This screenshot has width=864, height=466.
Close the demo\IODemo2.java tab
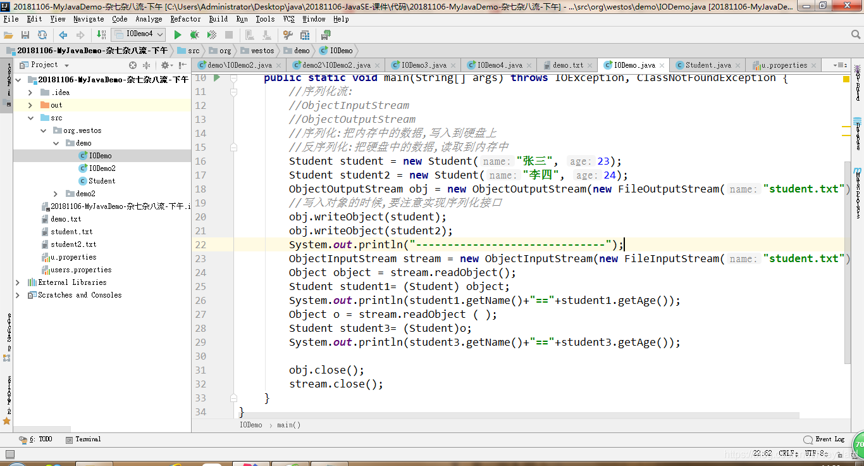click(280, 65)
